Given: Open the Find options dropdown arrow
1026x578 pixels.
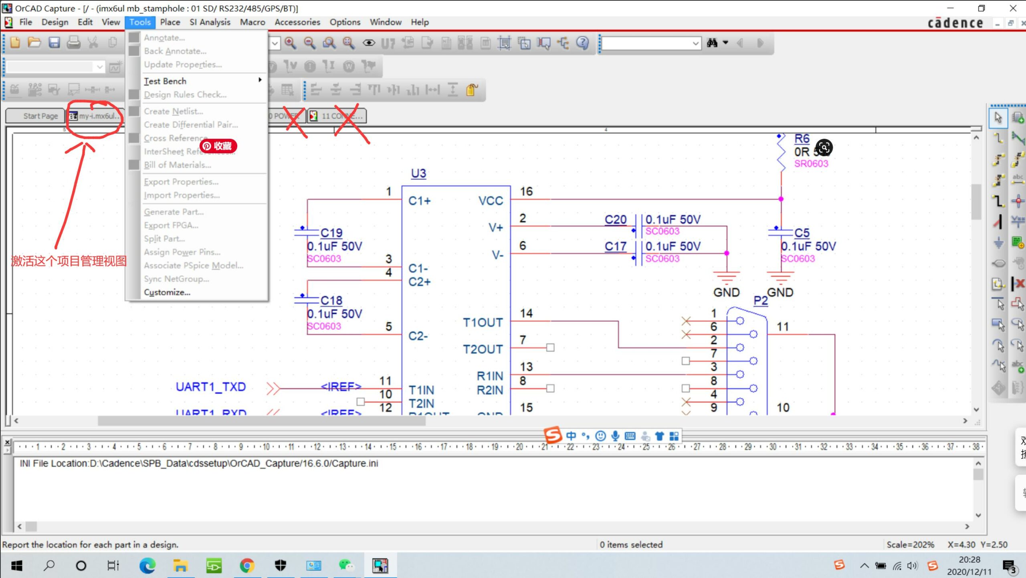Looking at the screenshot, I should (725, 43).
